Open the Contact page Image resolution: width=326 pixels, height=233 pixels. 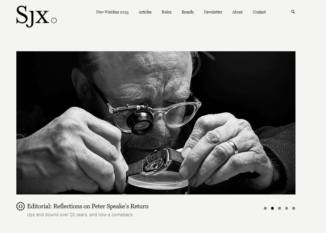tap(259, 12)
